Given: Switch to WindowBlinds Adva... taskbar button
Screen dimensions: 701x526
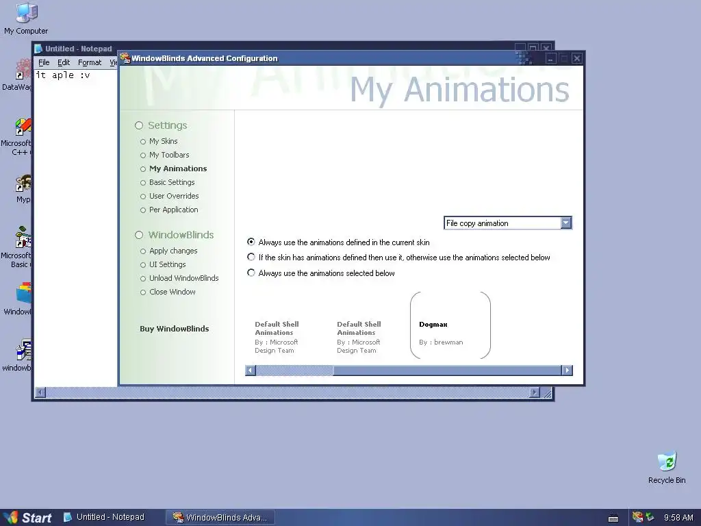Looking at the screenshot, I should point(220,518).
